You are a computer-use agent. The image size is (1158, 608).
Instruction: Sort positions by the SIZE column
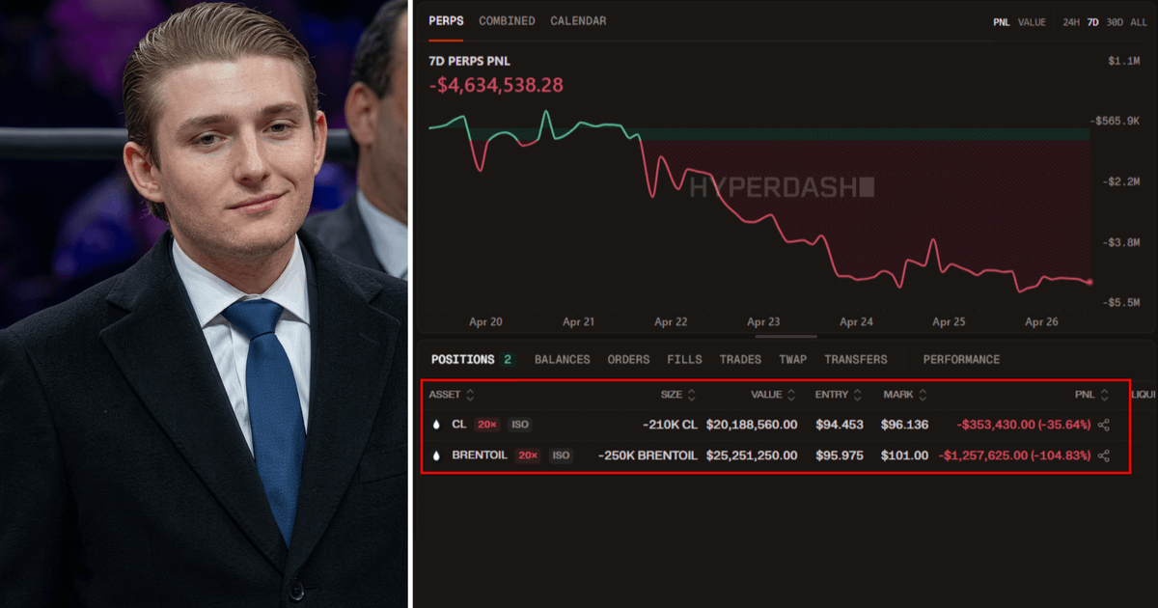pos(678,395)
